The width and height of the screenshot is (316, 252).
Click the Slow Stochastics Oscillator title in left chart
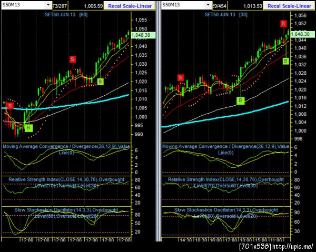click(x=66, y=213)
